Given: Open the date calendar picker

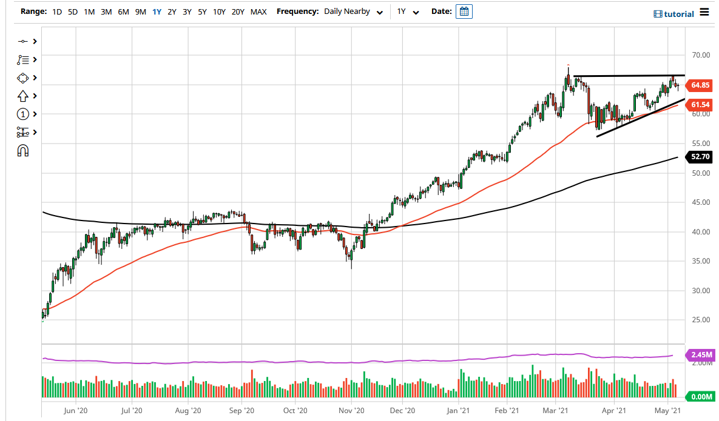Looking at the screenshot, I should [x=464, y=11].
